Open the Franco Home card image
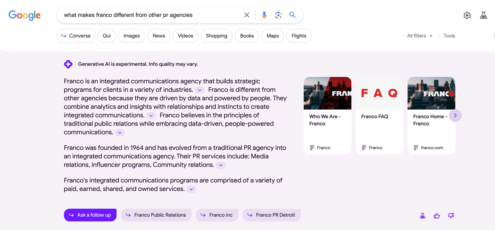Viewport: 495px width, 230px height. click(x=431, y=93)
